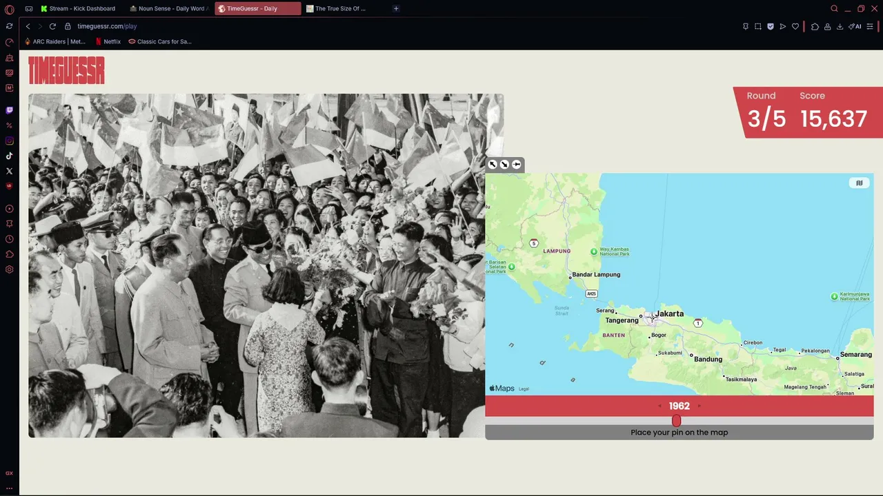Screen dimensions: 883x496
Task: Switch to the Noun Sense - Daily Word tab
Action: point(170,9)
